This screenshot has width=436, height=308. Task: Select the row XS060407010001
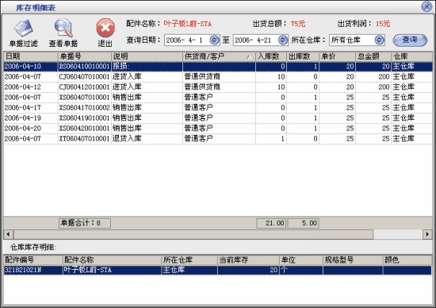pyautogui.click(x=218, y=97)
